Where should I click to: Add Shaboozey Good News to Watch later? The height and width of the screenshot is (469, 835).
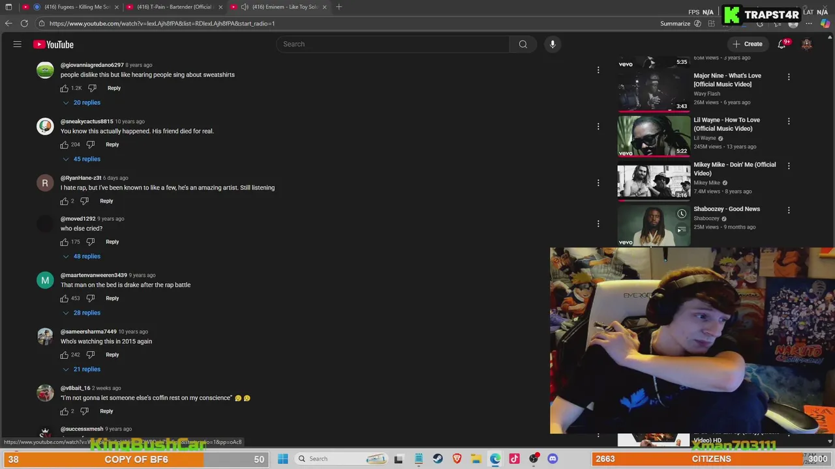682,214
